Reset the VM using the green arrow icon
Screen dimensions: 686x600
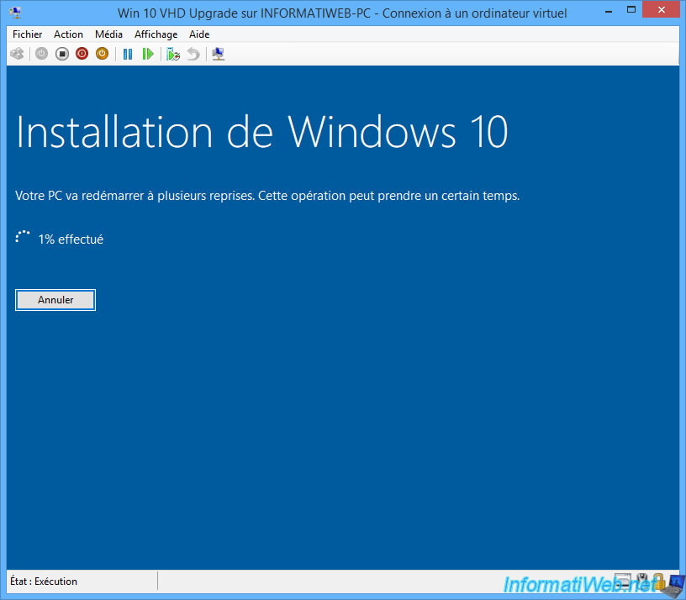[148, 54]
